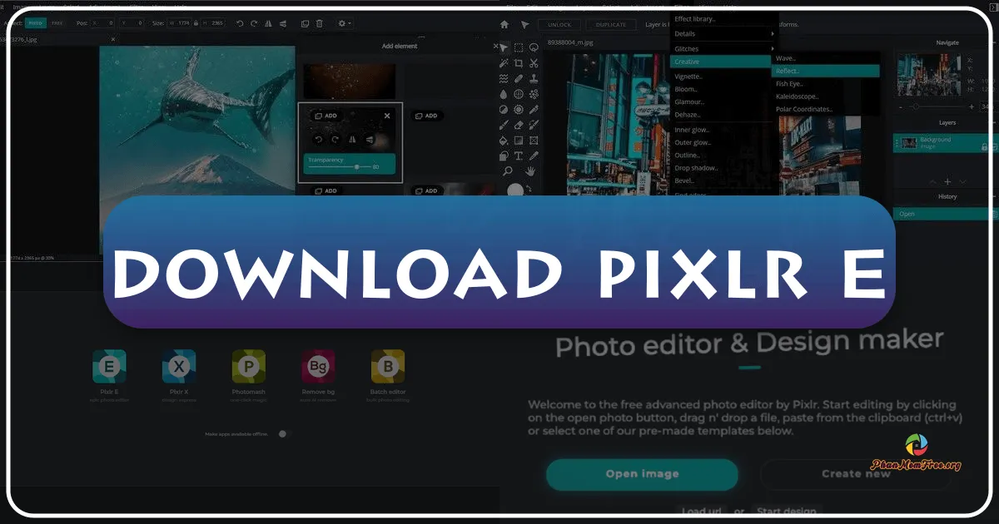Viewport: 999px width, 524px height.
Task: Click the Open image button
Action: (642, 474)
